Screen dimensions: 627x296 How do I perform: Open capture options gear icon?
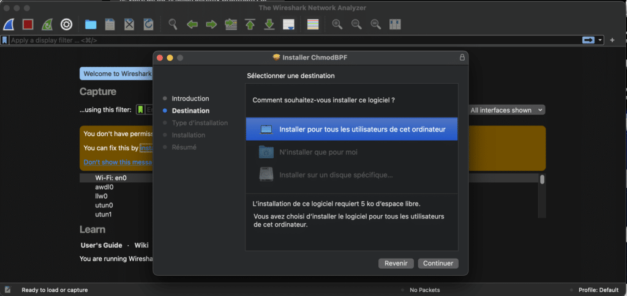[x=66, y=24]
